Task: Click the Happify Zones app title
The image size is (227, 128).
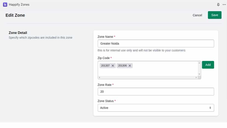Action: 19,5
